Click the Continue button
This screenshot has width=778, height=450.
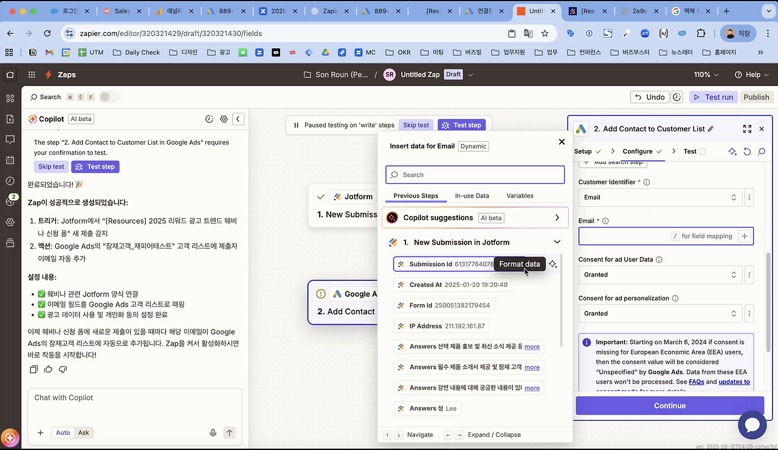[670, 406]
